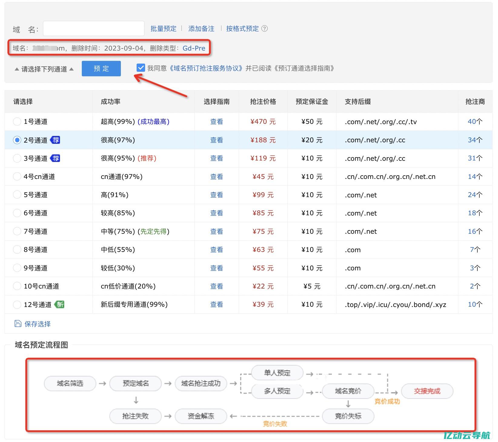Open the 域名预订抢注服务协议 agreement link

pos(206,68)
